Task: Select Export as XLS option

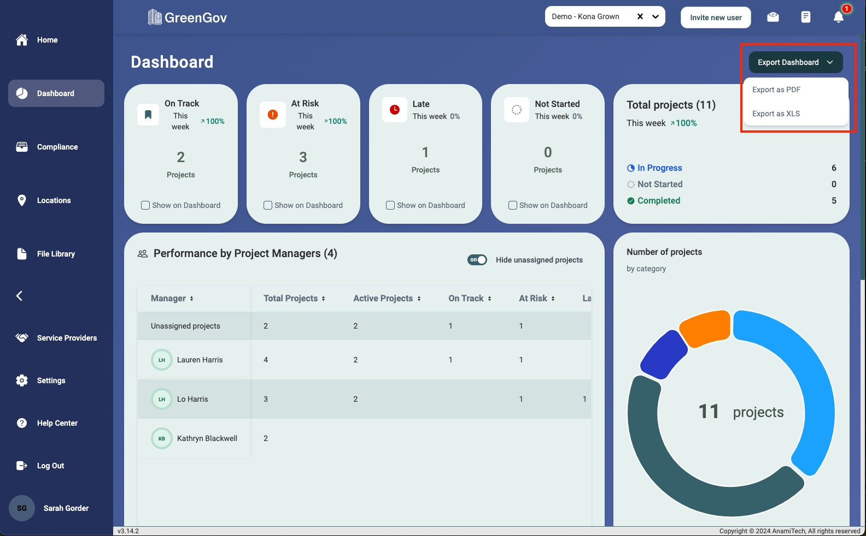Action: [776, 114]
